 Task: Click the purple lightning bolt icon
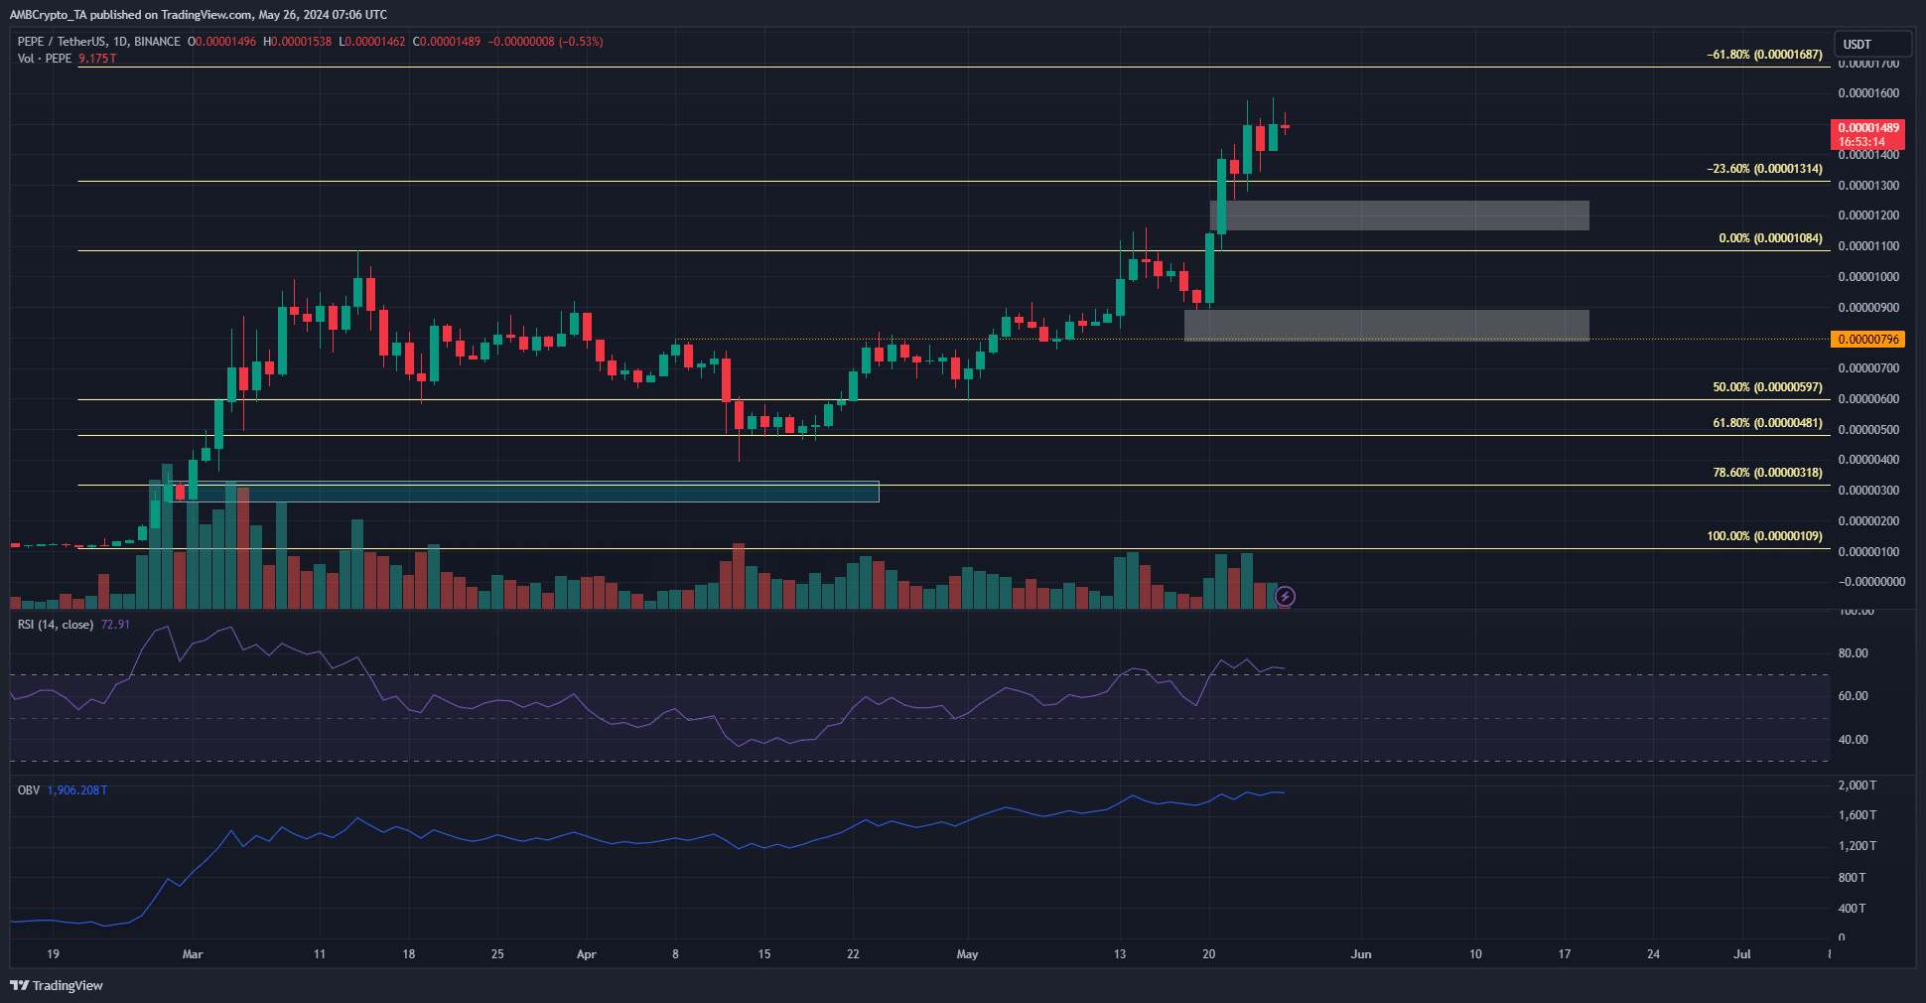tap(1285, 596)
